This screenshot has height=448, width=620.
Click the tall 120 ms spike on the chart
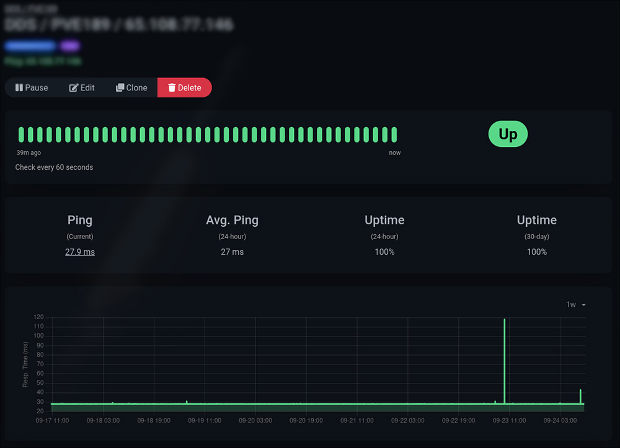[505, 359]
